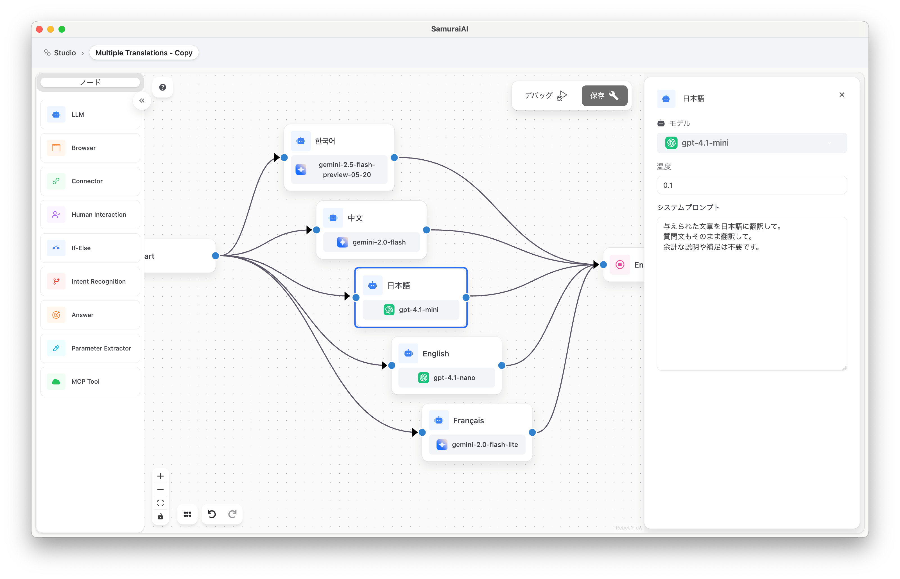
Task: Open the gpt-4.1-mini model dropdown
Action: tap(751, 143)
